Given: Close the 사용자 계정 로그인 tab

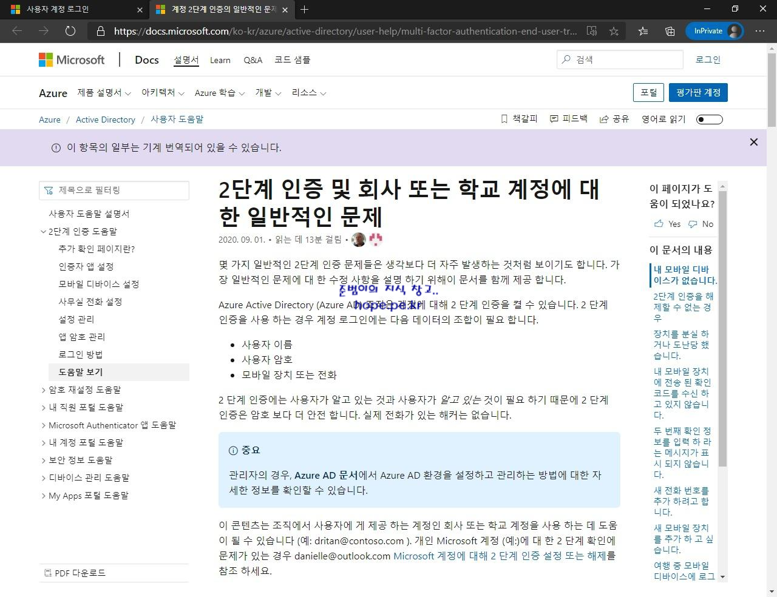Looking at the screenshot, I should (140, 10).
